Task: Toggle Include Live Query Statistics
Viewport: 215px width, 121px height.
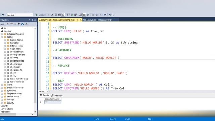Action: pos(72,15)
